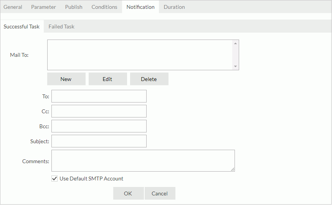Screen dimensions: 332x205
Task: Go to the Publish tab
Action: (74, 7)
